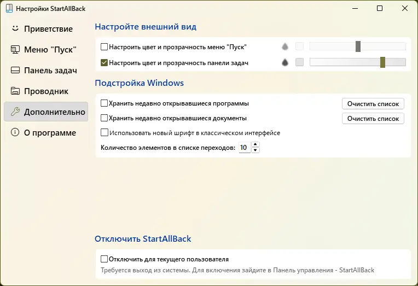Toggle storing recently opened programs
The width and height of the screenshot is (418, 286).
pos(104,103)
